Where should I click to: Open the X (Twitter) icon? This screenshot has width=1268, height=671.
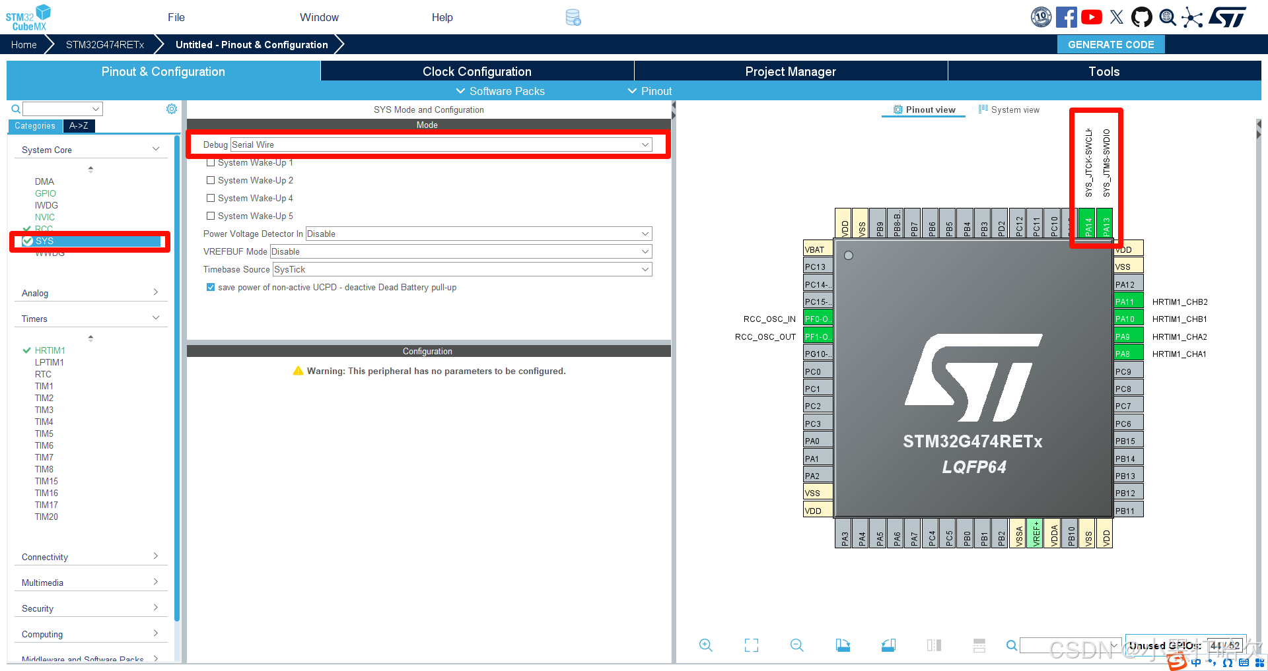pos(1117,17)
